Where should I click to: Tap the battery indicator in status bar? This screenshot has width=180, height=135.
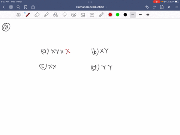click(177, 1)
